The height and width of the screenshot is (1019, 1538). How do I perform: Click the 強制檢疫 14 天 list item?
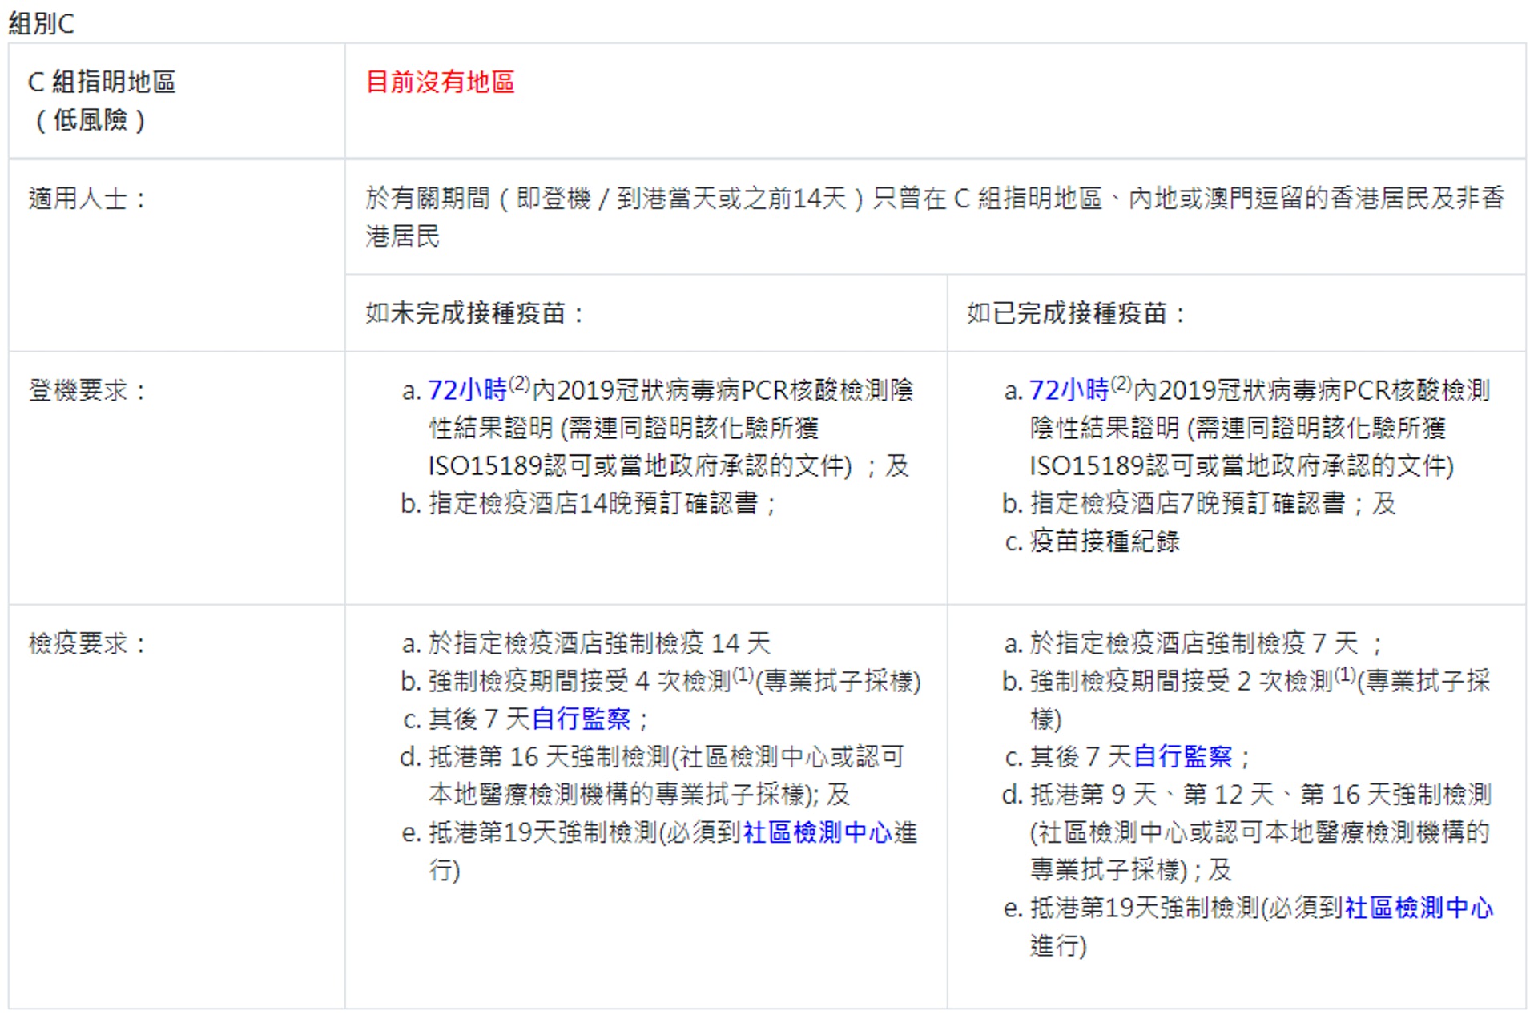click(x=599, y=643)
